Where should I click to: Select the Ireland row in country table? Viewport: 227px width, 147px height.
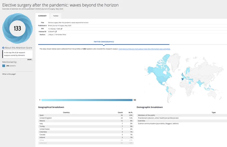86,137
